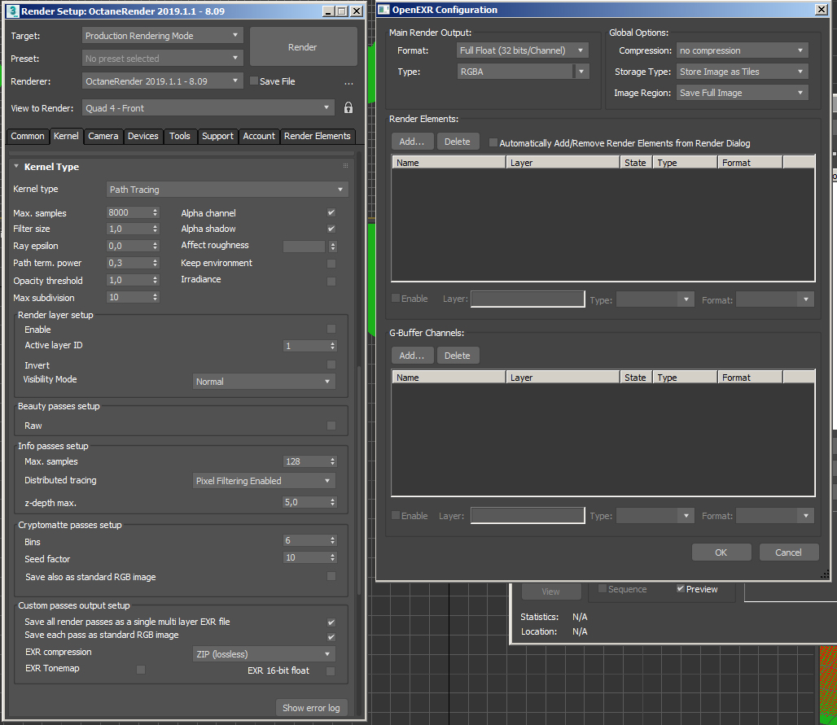Image resolution: width=837 pixels, height=725 pixels.
Task: Click the Max subdivision spinner arrows
Action: tap(156, 297)
